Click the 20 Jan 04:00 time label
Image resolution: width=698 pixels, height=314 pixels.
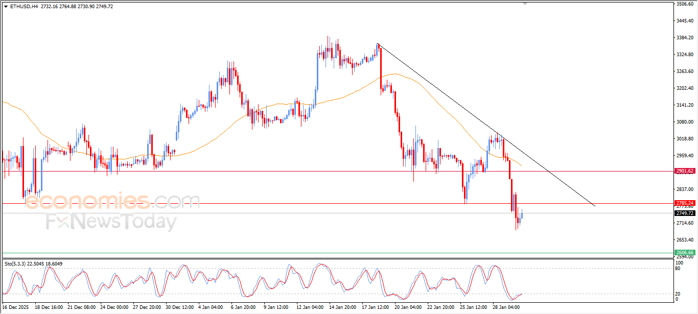(x=408, y=307)
